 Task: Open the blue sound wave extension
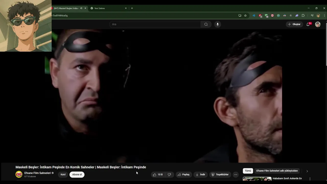point(254,16)
